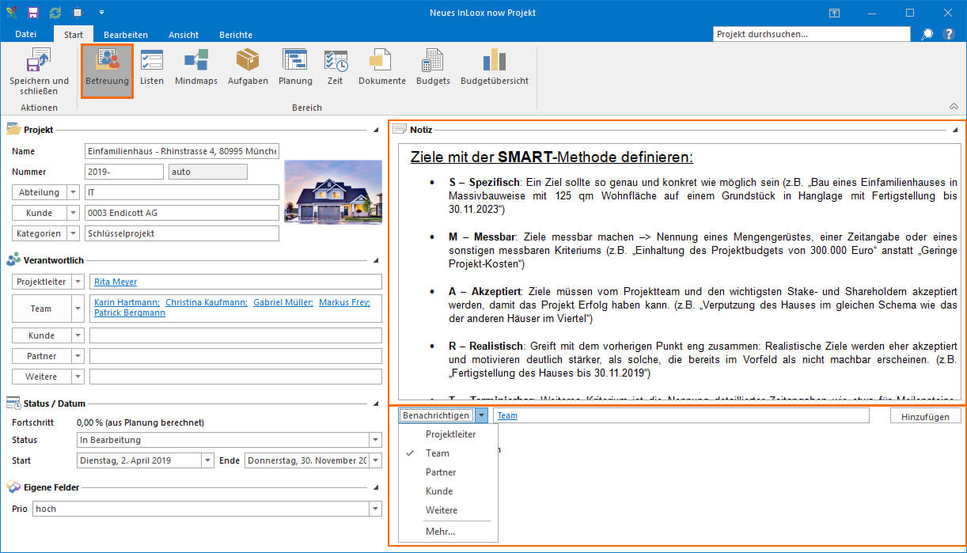The height and width of the screenshot is (553, 967).
Task: Switch to the Berichte tab
Action: [236, 34]
